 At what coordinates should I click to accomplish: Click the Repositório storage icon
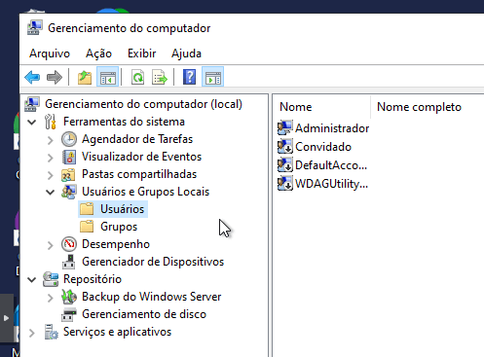[51, 279]
